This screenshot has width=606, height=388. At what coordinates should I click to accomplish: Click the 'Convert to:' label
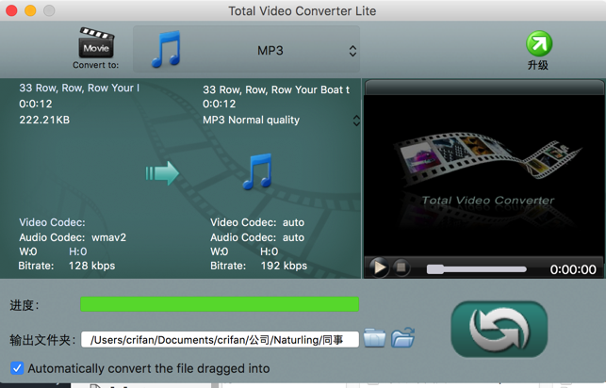(96, 65)
